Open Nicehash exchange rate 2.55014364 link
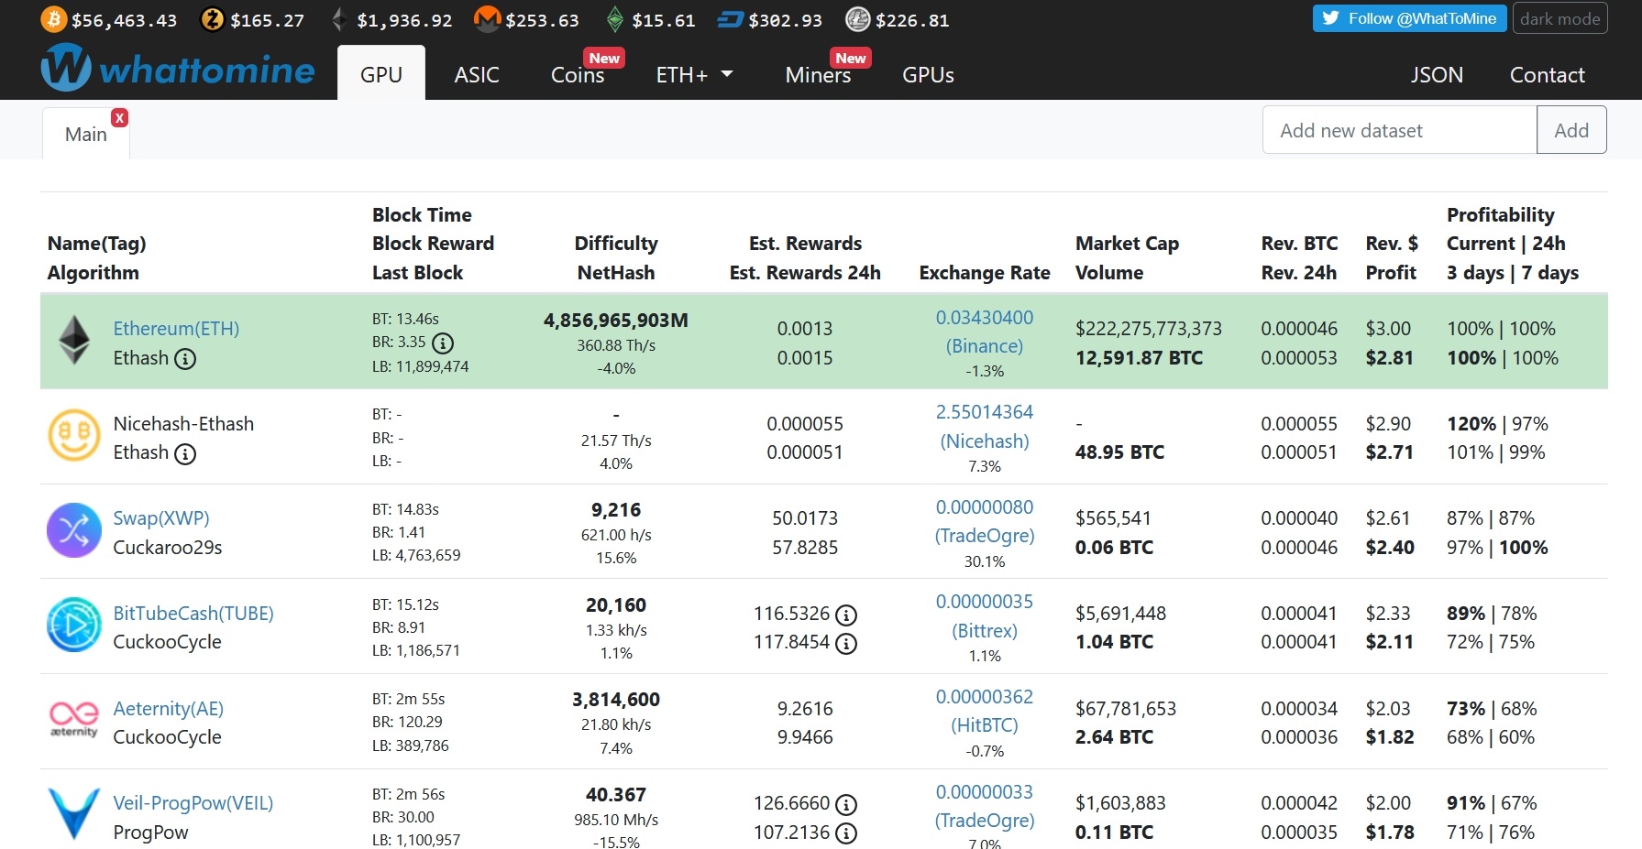This screenshot has height=849, width=1642. [x=985, y=427]
